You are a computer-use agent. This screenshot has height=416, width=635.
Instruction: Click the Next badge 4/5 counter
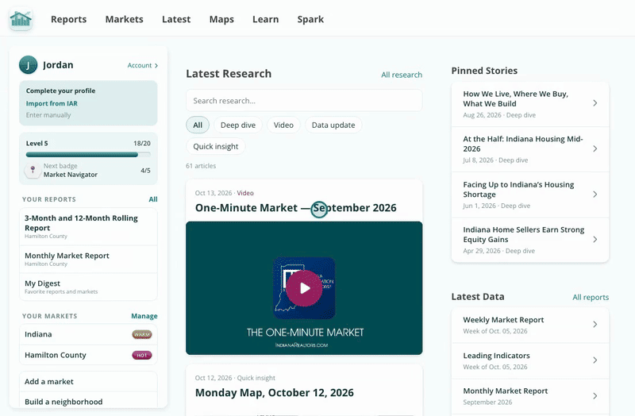pyautogui.click(x=145, y=171)
